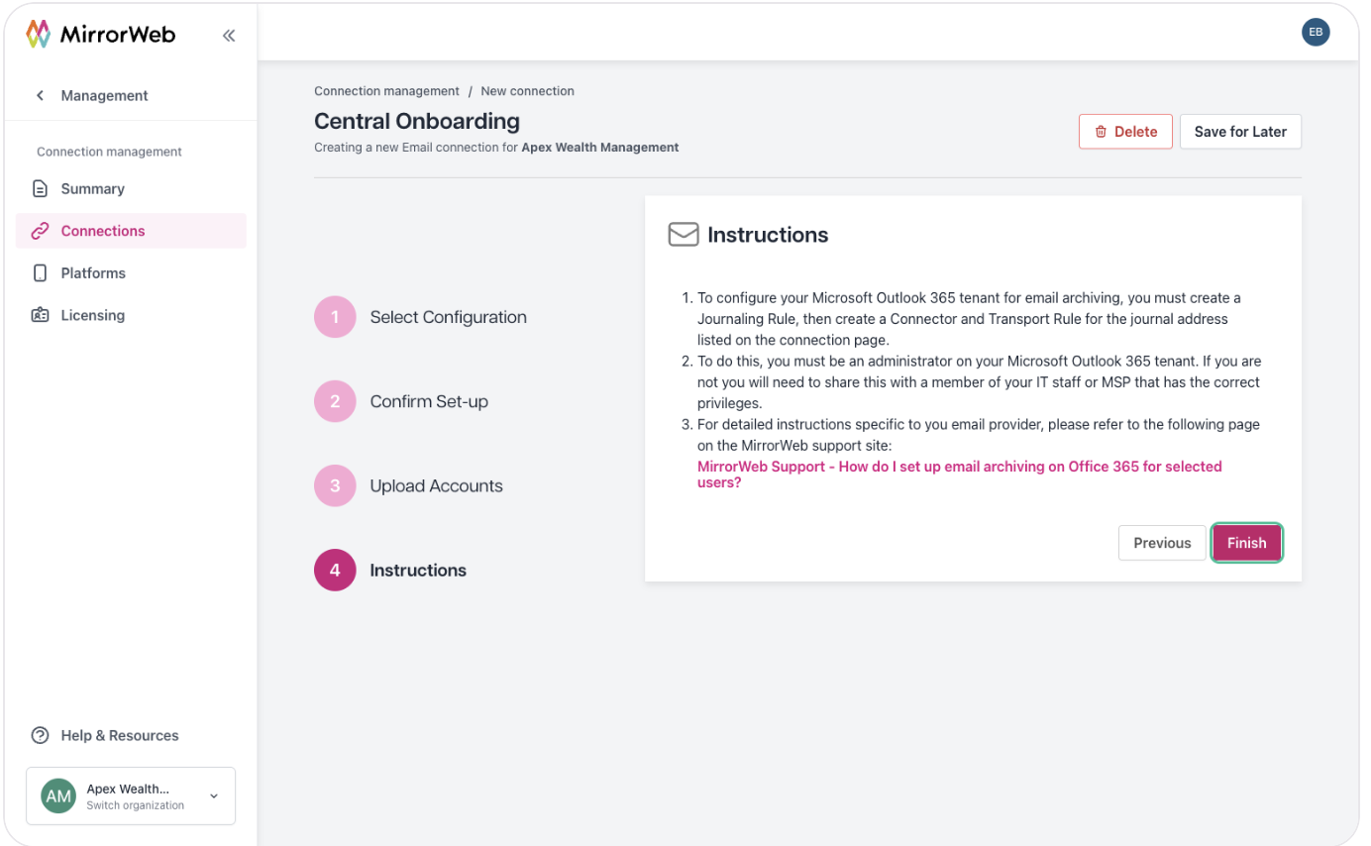The height and width of the screenshot is (846, 1371).
Task: Expand the Switch organization dropdown
Action: pos(214,796)
